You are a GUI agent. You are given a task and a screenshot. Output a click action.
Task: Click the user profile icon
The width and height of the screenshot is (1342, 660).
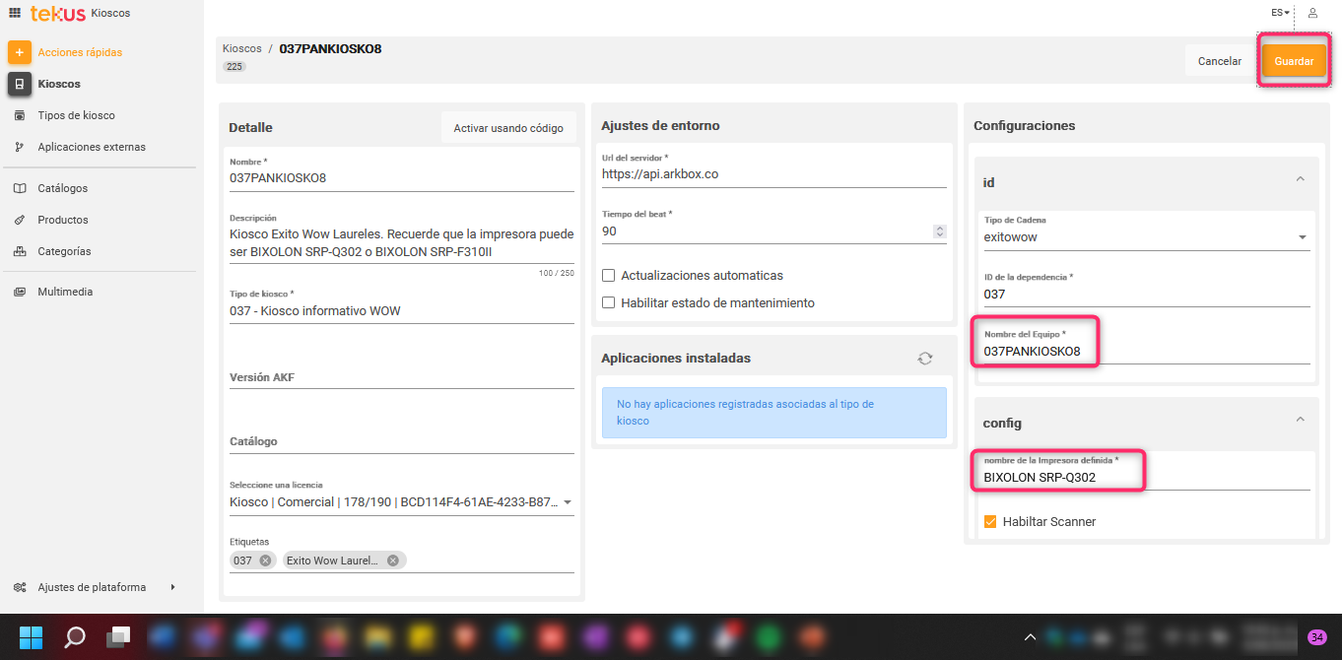(x=1312, y=13)
